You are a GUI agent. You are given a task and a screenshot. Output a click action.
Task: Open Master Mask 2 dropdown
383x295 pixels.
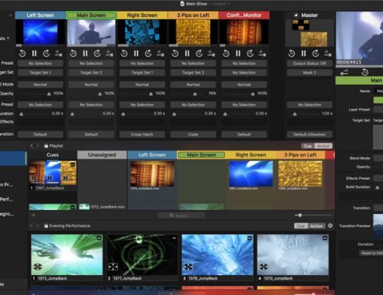pyautogui.click(x=309, y=73)
